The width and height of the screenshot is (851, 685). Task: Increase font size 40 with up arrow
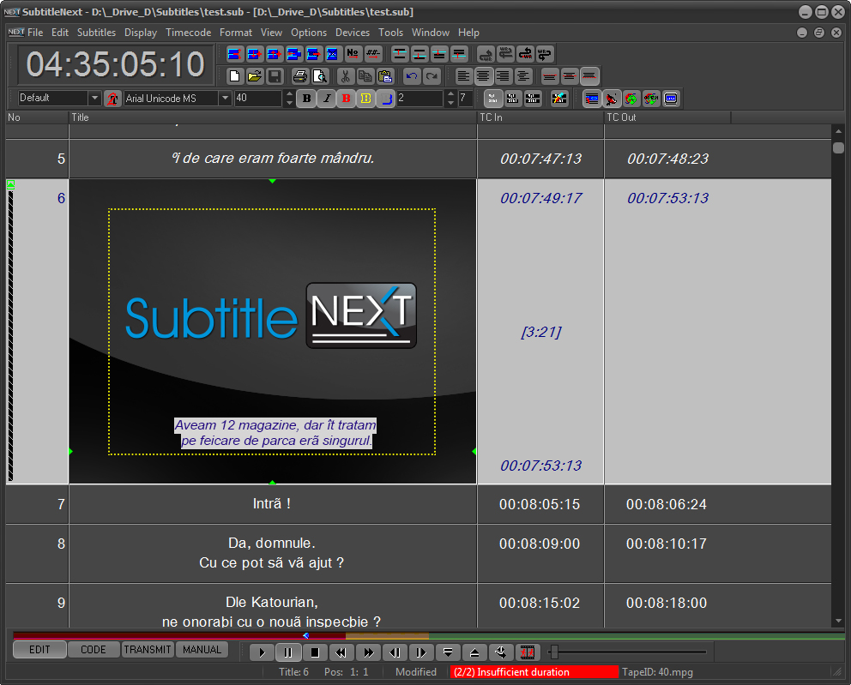tap(289, 94)
